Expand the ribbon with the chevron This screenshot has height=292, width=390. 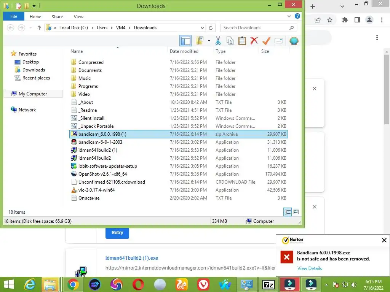click(289, 16)
